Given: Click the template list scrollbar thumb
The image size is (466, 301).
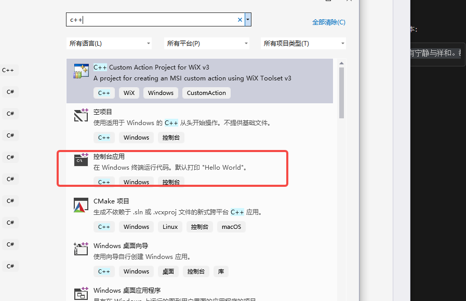Looking at the screenshot, I should coord(341,93).
